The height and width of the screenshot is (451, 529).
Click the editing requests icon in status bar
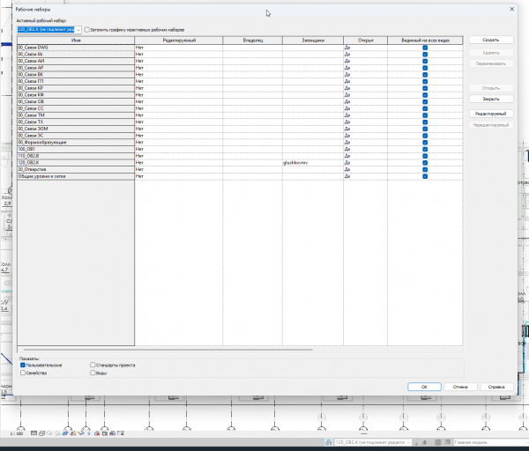point(417,442)
